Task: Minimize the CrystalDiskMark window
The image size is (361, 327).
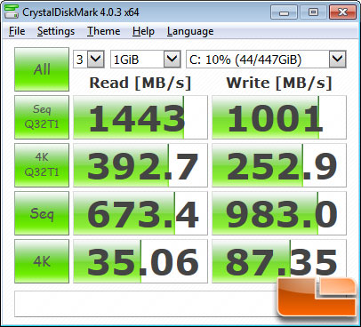Action: 284,12
